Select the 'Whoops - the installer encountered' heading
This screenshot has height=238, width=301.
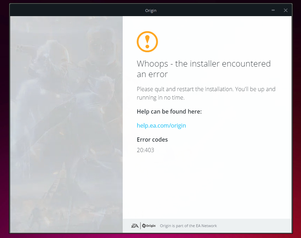point(204,64)
